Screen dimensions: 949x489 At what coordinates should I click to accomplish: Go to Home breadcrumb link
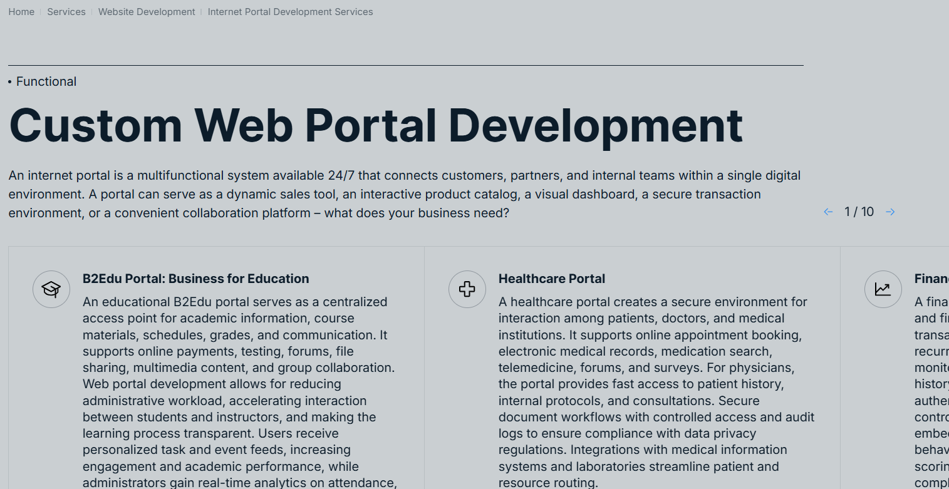coord(21,12)
